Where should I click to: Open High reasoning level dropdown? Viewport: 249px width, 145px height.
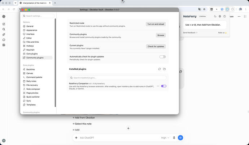click(165, 138)
